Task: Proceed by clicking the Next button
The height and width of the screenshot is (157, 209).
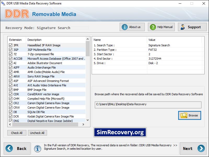Action: [x=193, y=148]
